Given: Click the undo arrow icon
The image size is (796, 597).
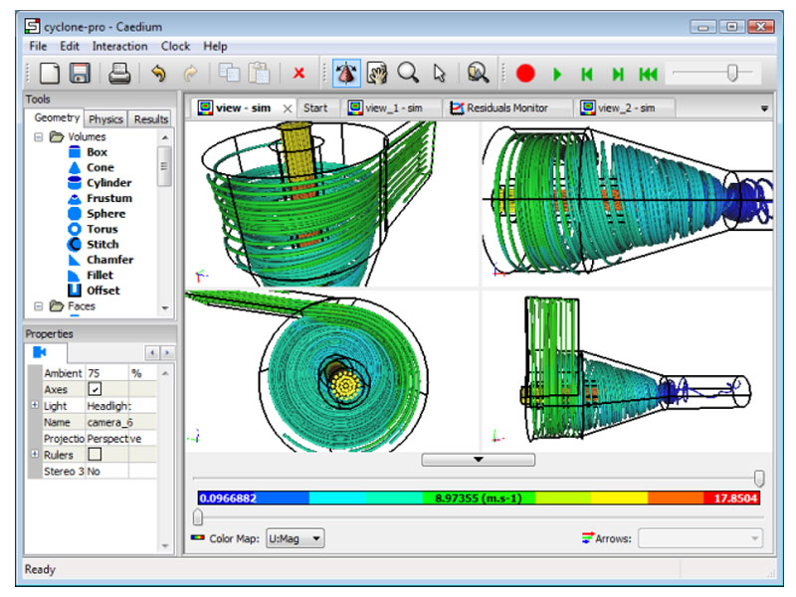Looking at the screenshot, I should pos(157,73).
